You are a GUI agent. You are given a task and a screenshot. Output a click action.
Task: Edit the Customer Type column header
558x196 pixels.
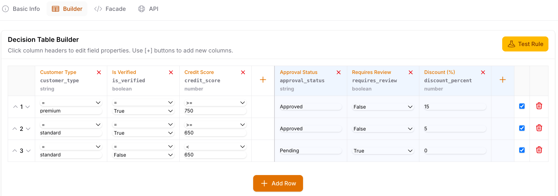click(x=58, y=72)
